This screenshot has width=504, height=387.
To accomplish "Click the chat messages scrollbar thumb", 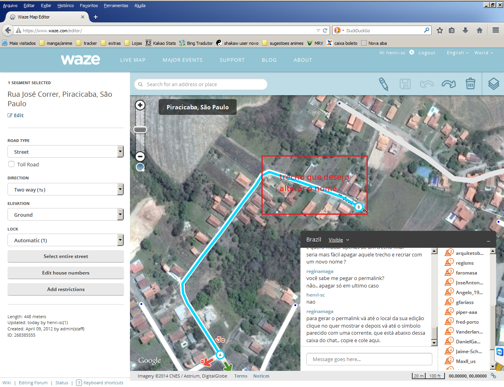I will pyautogui.click(x=434, y=333).
